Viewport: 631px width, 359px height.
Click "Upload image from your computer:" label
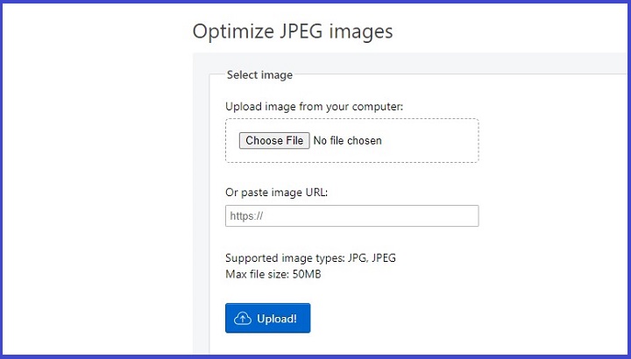point(314,107)
